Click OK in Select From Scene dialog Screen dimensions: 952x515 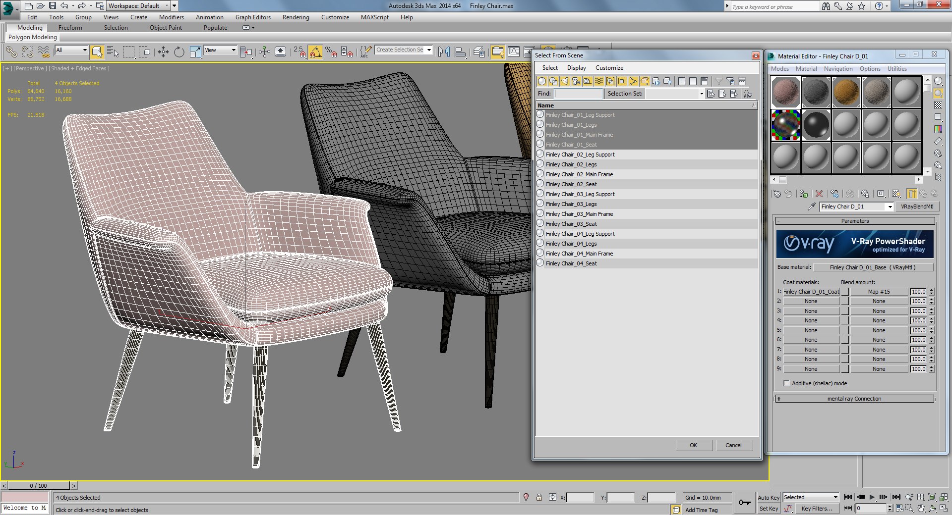pos(693,445)
